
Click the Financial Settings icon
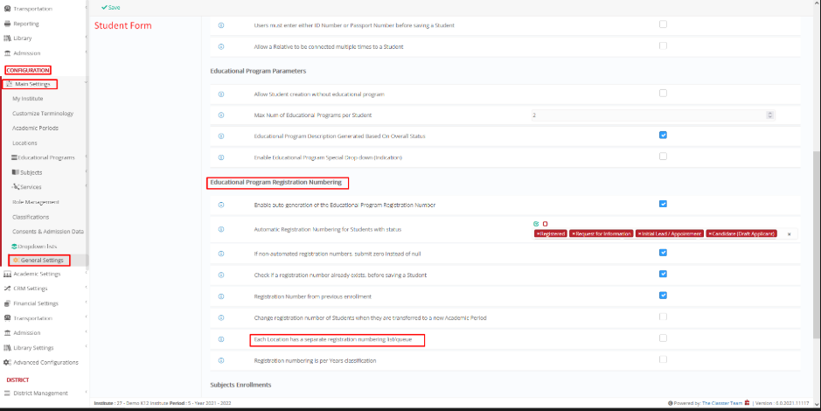[x=7, y=303]
